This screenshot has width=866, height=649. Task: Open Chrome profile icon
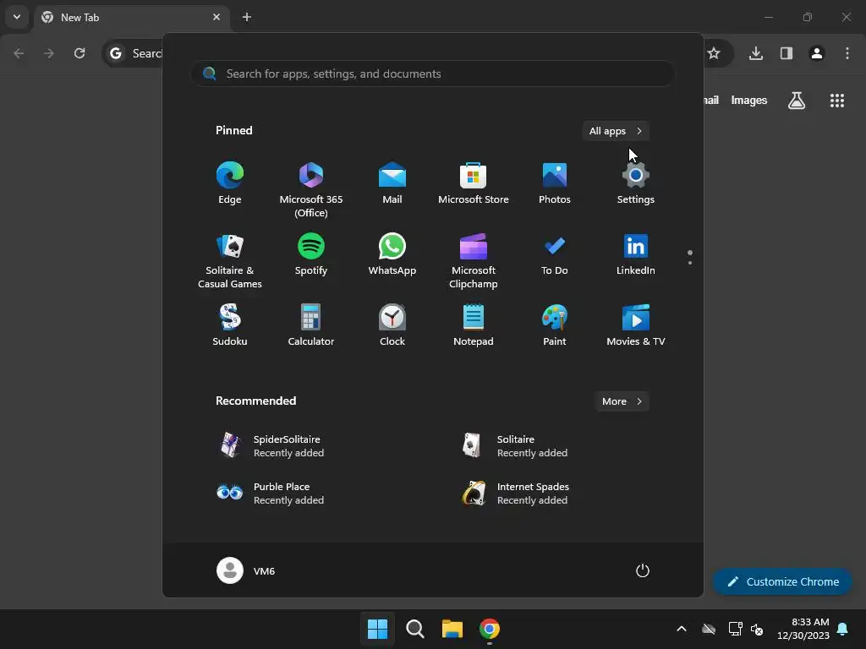[817, 53]
